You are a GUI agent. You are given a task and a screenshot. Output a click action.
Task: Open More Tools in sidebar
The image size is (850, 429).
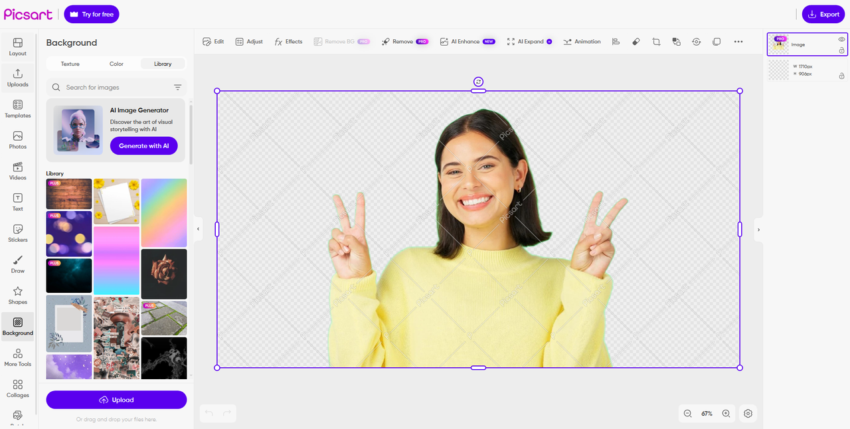coord(18,357)
